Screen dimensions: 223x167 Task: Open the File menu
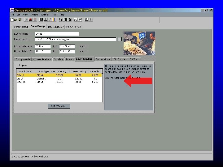click(x=12, y=15)
